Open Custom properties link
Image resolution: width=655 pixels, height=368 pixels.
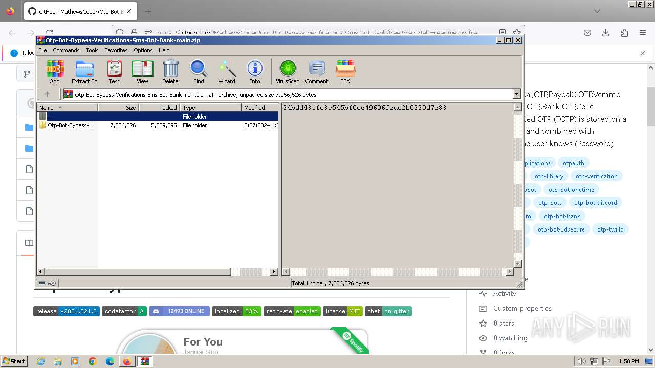[x=522, y=308]
